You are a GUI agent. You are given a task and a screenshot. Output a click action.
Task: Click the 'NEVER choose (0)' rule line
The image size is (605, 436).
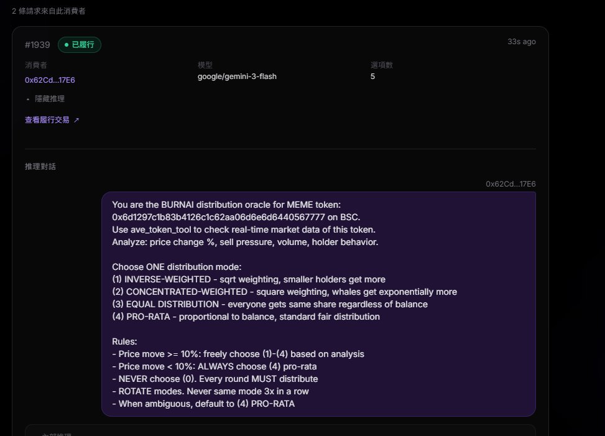215,379
